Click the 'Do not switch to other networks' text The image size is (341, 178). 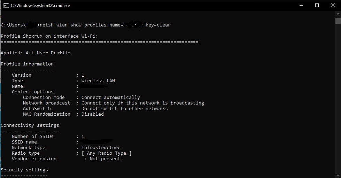[x=124, y=109]
